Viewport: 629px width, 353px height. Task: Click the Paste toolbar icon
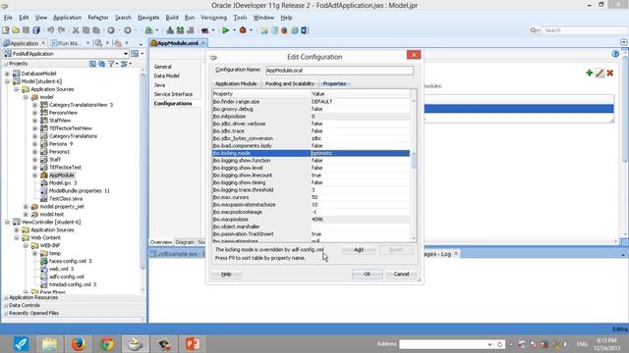(96, 30)
